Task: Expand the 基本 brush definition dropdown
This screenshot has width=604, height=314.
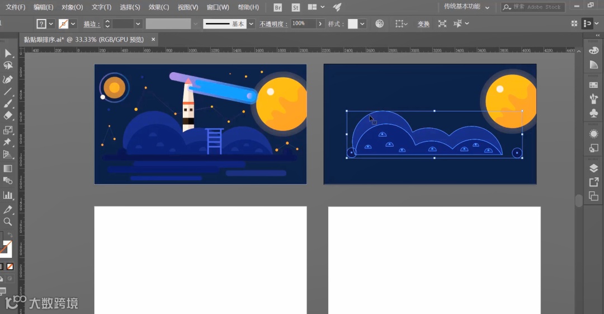Action: tap(251, 24)
